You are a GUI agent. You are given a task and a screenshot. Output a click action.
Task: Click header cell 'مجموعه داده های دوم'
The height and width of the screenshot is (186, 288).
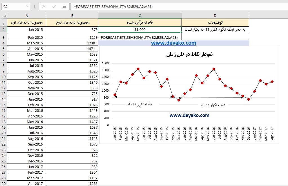point(72,22)
